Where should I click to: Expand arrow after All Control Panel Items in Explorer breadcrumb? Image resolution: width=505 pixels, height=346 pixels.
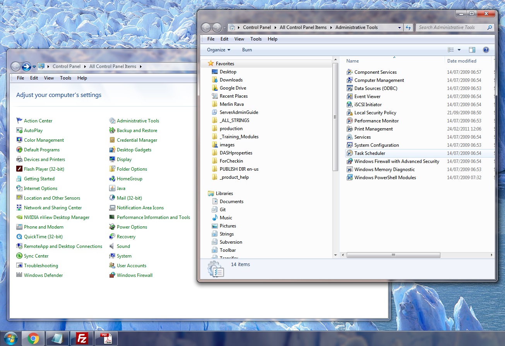tap(331, 27)
